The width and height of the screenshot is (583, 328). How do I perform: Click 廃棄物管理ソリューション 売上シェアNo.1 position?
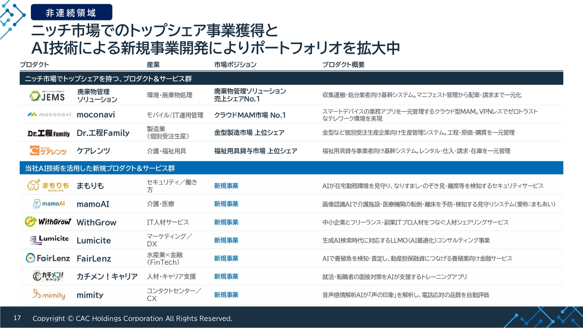tap(250, 95)
